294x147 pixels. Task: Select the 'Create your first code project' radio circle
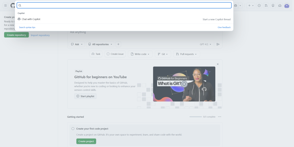coord(73,129)
